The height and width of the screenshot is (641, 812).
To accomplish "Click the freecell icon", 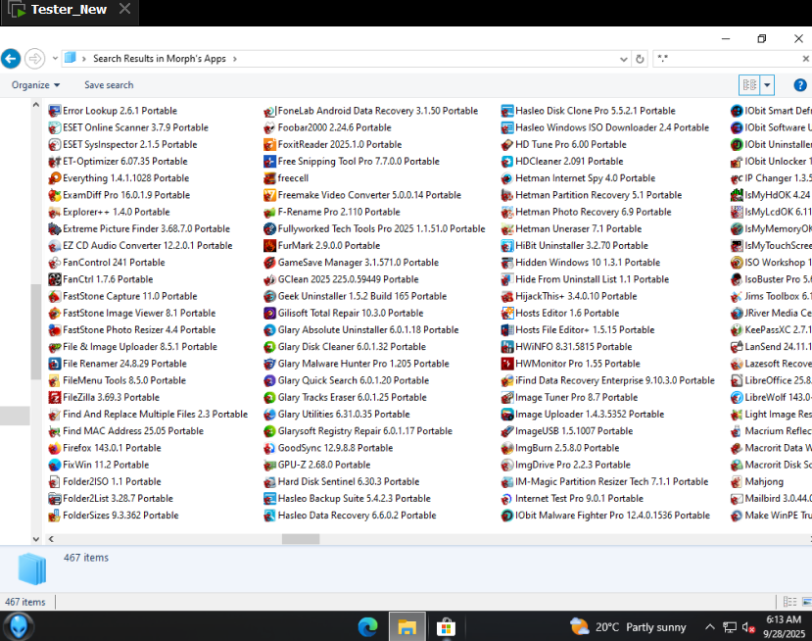I will pos(269,178).
